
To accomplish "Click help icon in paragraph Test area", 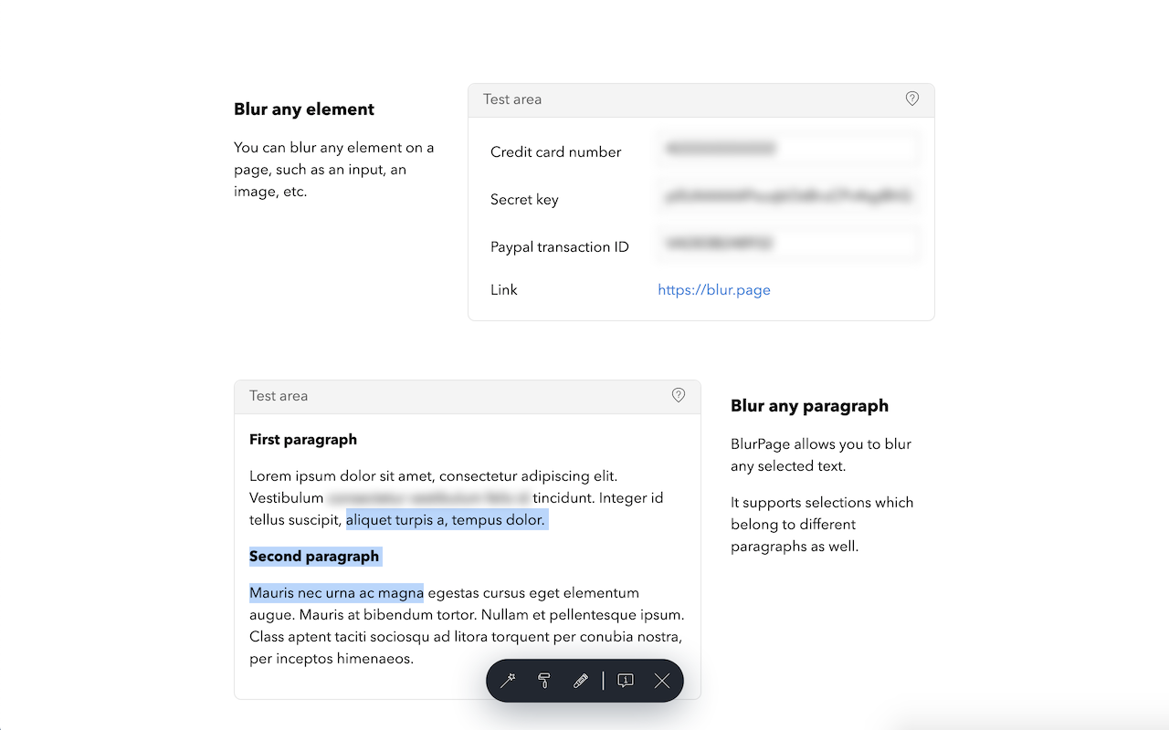I will pos(678,395).
